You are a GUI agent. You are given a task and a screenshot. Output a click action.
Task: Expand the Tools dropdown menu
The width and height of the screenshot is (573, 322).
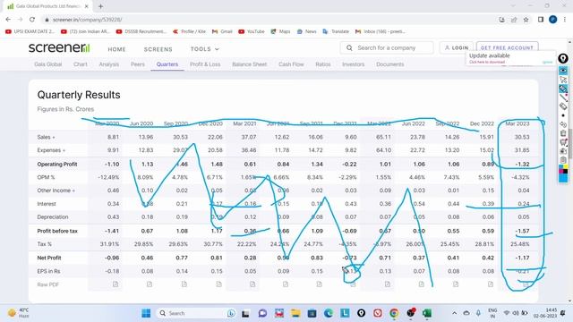[x=205, y=49]
